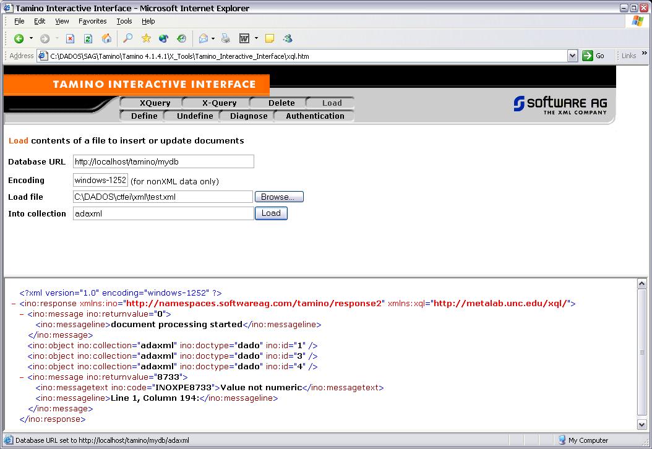The width and height of the screenshot is (652, 449).
Task: Collapse the ino:message returnvalue="0" node
Action: click(22, 314)
